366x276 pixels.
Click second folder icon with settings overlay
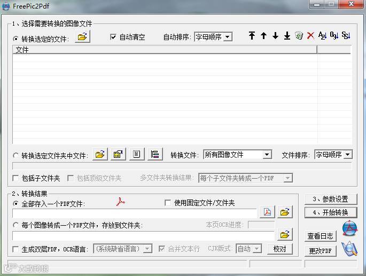coord(118,154)
